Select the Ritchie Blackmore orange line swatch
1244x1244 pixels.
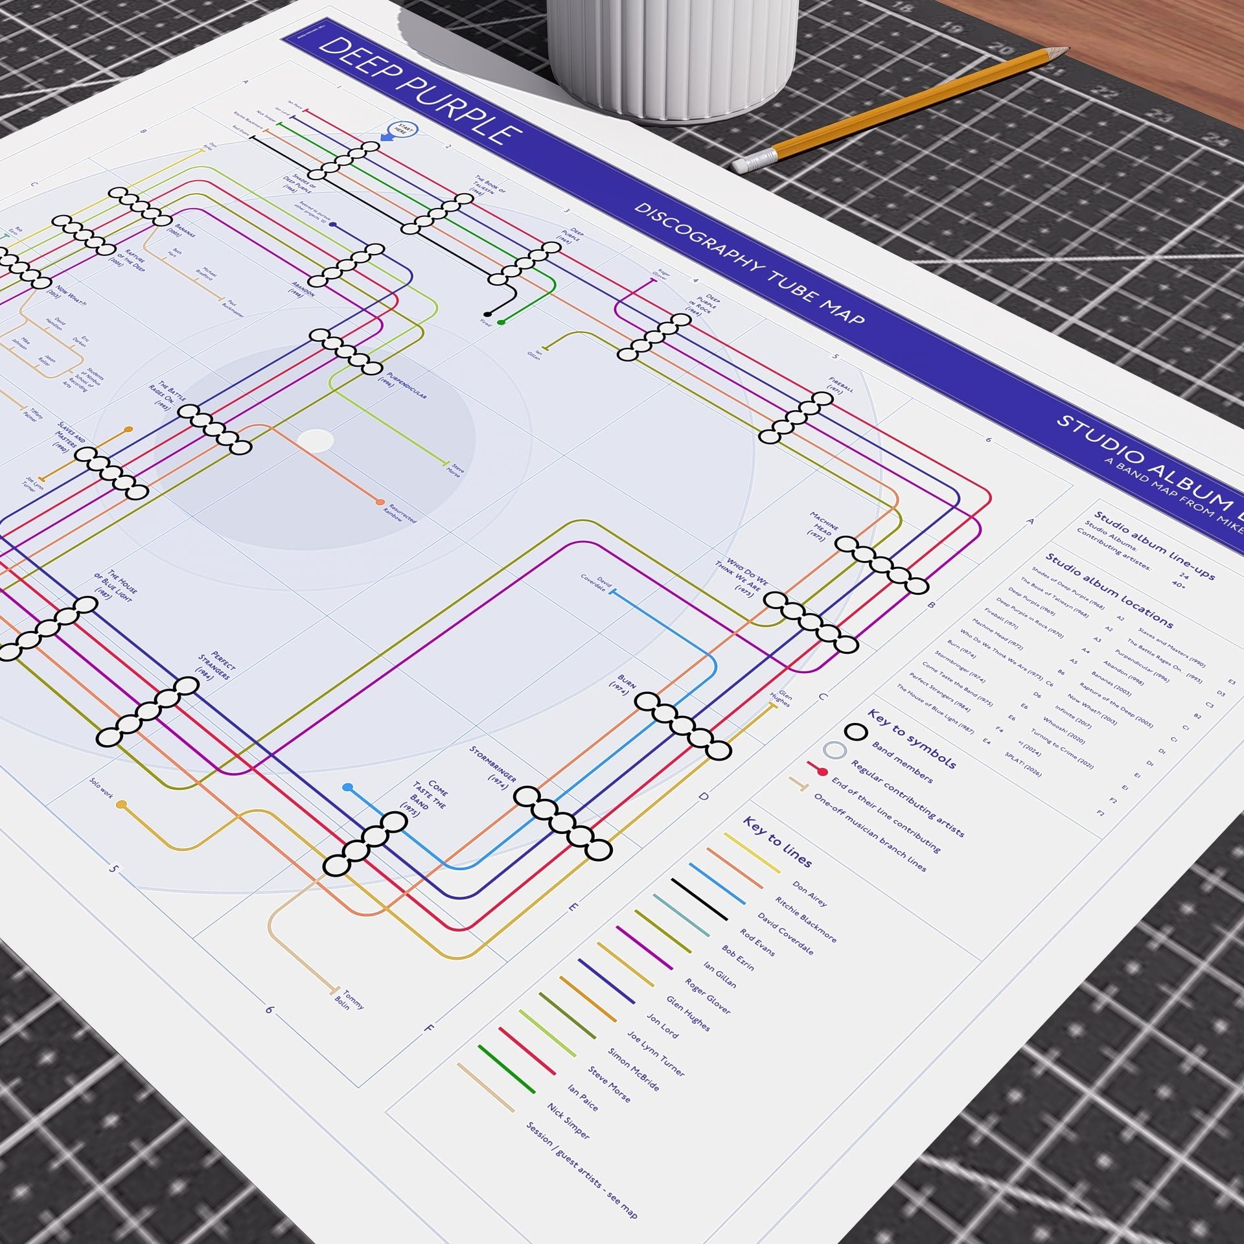(x=735, y=868)
